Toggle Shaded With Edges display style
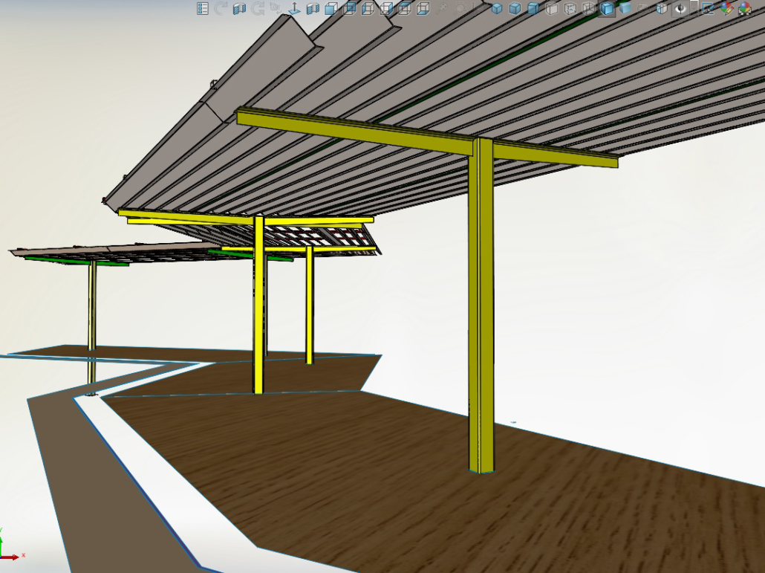 pos(608,8)
